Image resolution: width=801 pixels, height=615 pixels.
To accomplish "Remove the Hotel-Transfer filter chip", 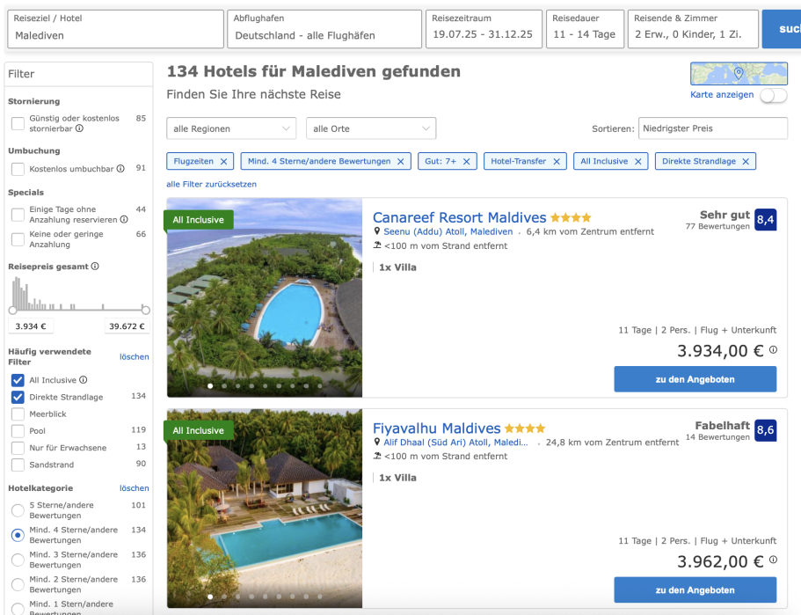I will click(557, 162).
